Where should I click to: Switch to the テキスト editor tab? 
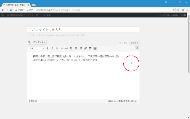[134, 43]
